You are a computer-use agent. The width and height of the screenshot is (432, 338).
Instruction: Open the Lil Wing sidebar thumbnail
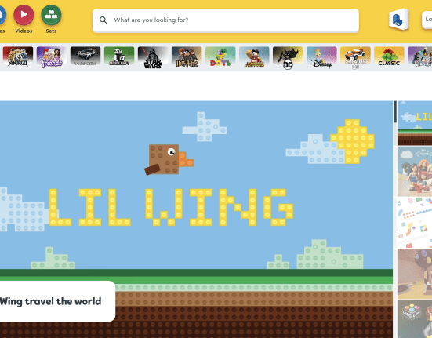[x=415, y=123]
